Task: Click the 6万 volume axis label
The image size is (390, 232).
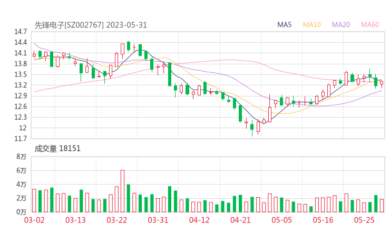Action: [22, 170]
